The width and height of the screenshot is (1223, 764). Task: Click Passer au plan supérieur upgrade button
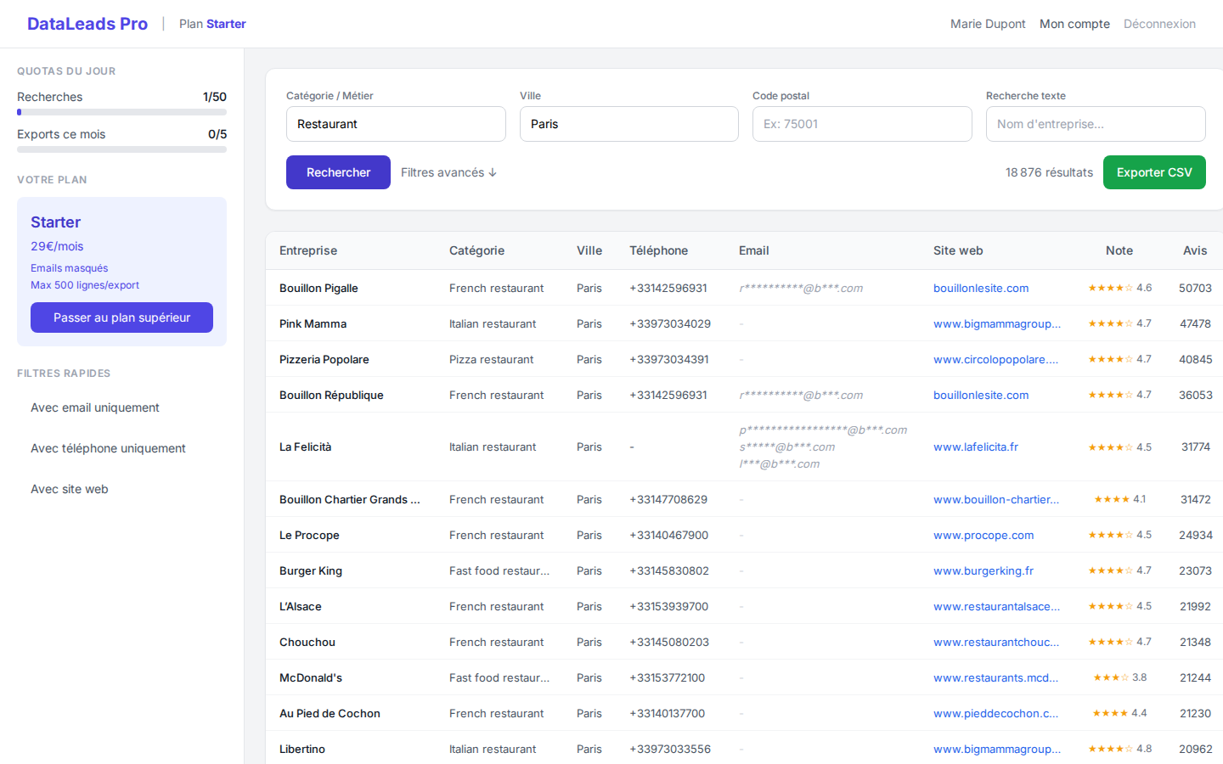tap(121, 317)
